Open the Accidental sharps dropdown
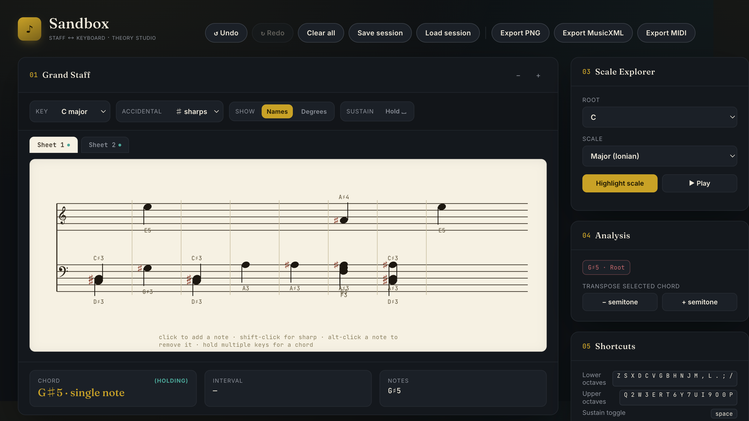 click(170, 111)
